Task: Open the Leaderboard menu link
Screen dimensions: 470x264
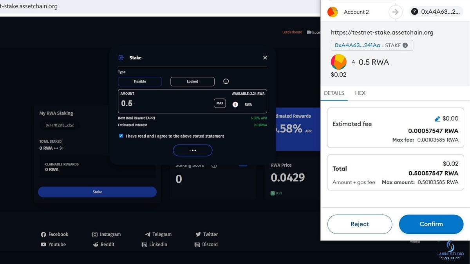Action: (292, 32)
